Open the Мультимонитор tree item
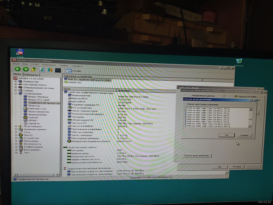This screenshot has height=205, width=273. point(39,112)
